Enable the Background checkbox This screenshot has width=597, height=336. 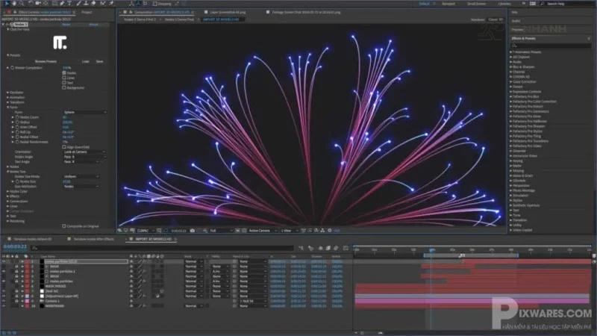(64, 87)
